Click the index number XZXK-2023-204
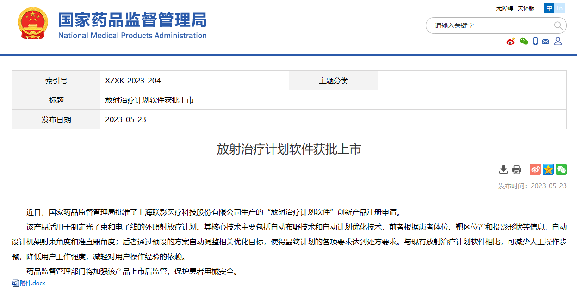Screen dimensions: 577x298 133,81
